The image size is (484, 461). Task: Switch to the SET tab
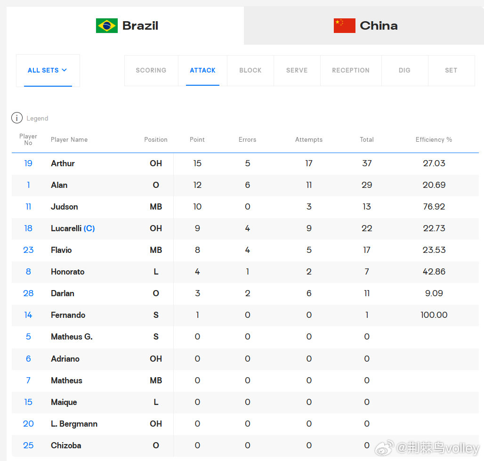coord(452,71)
